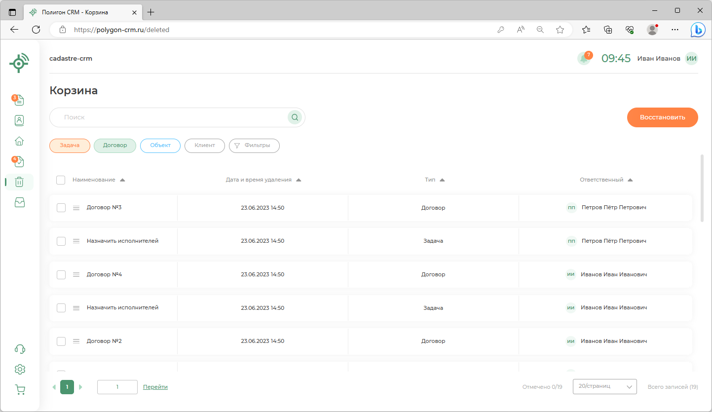
Task: Select the Полигон CRM - Корзина browser tab
Action: [x=82, y=12]
